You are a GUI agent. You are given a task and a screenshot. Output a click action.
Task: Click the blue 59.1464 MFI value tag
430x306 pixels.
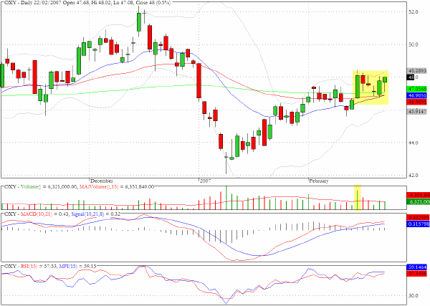(x=417, y=267)
